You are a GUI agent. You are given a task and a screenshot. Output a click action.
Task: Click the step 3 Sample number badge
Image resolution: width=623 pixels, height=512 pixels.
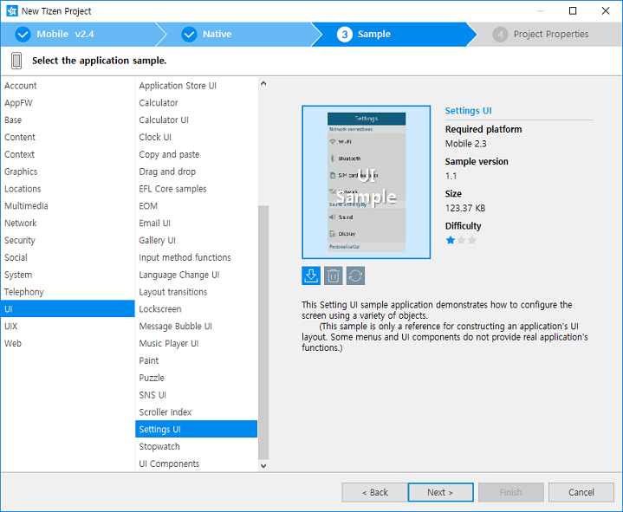[344, 35]
